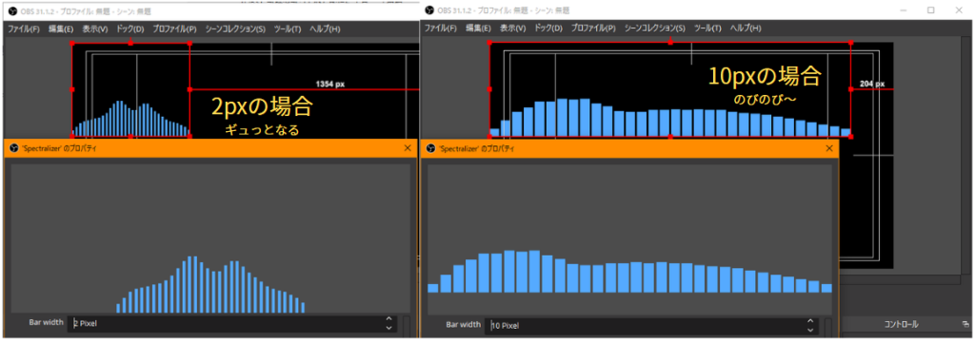Float the コントロール dock using its icon
Viewport: 975px width, 342px height.
(965, 325)
